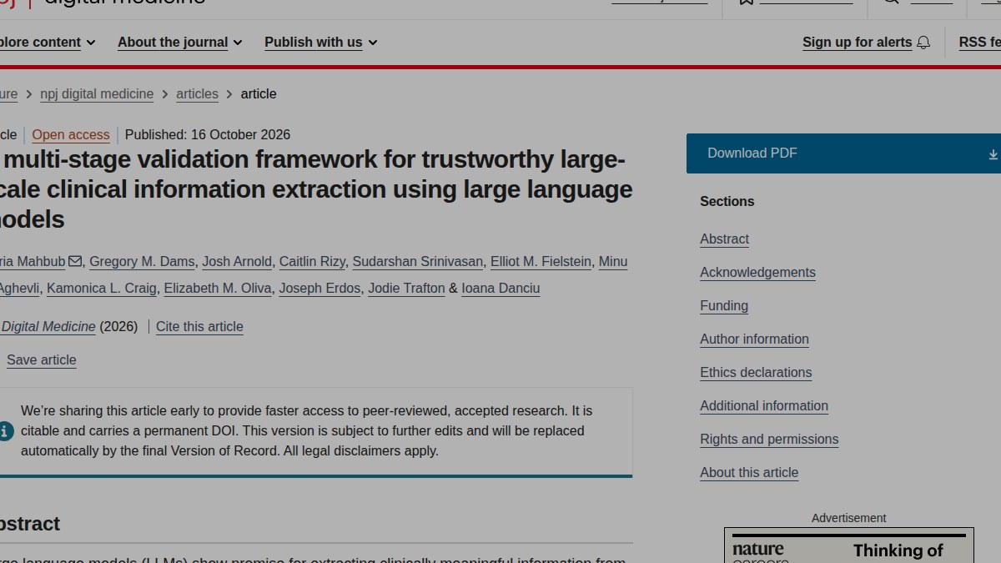
Task: Select author Sudarshan Srinivasan
Action: (x=418, y=262)
